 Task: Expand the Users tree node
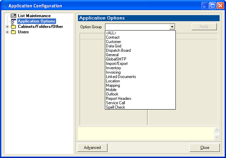point(7,32)
